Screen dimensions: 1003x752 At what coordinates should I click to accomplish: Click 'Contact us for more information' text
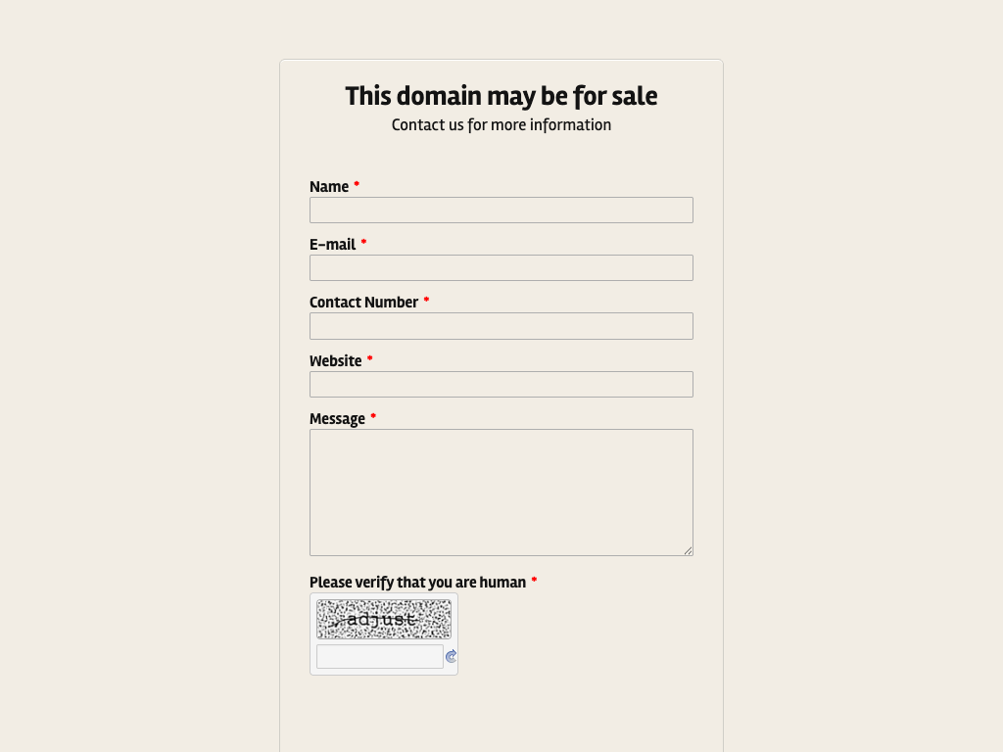click(x=501, y=125)
